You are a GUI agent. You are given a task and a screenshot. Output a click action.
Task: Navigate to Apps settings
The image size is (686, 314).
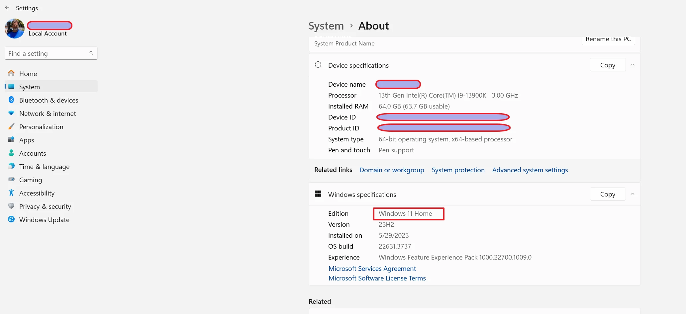tap(51, 140)
